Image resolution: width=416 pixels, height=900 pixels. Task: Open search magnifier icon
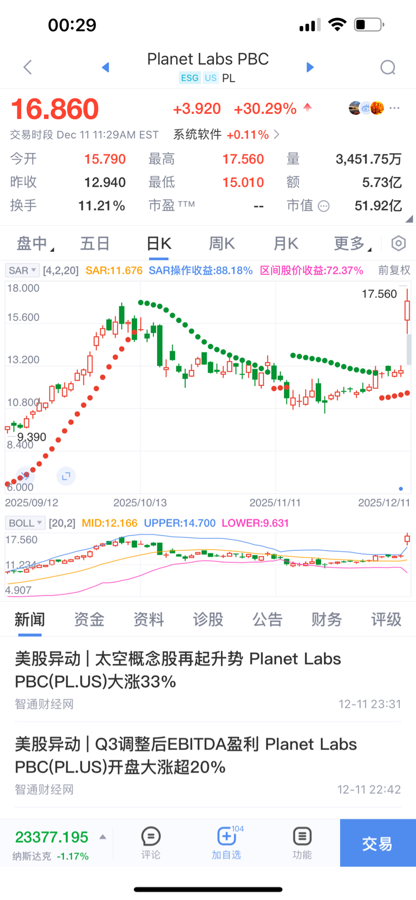(388, 68)
